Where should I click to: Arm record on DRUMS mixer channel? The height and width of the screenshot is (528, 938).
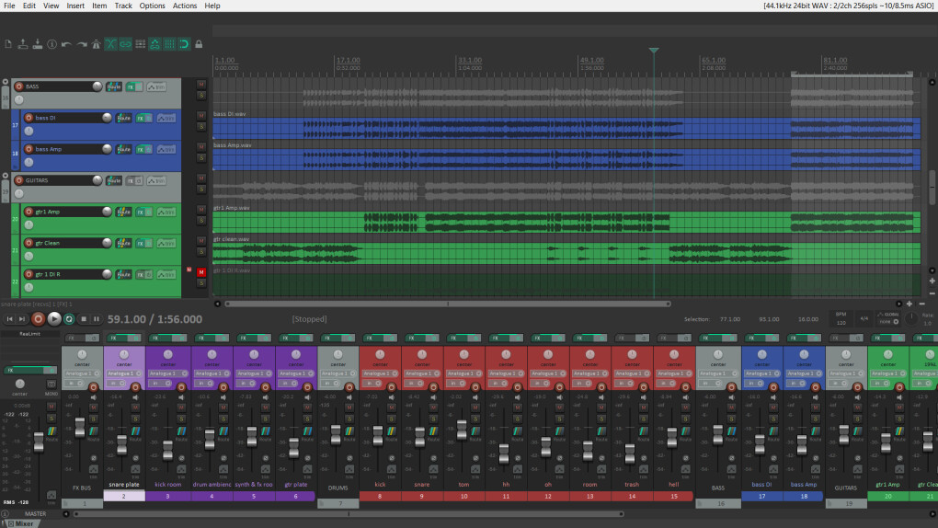pyautogui.click(x=349, y=387)
